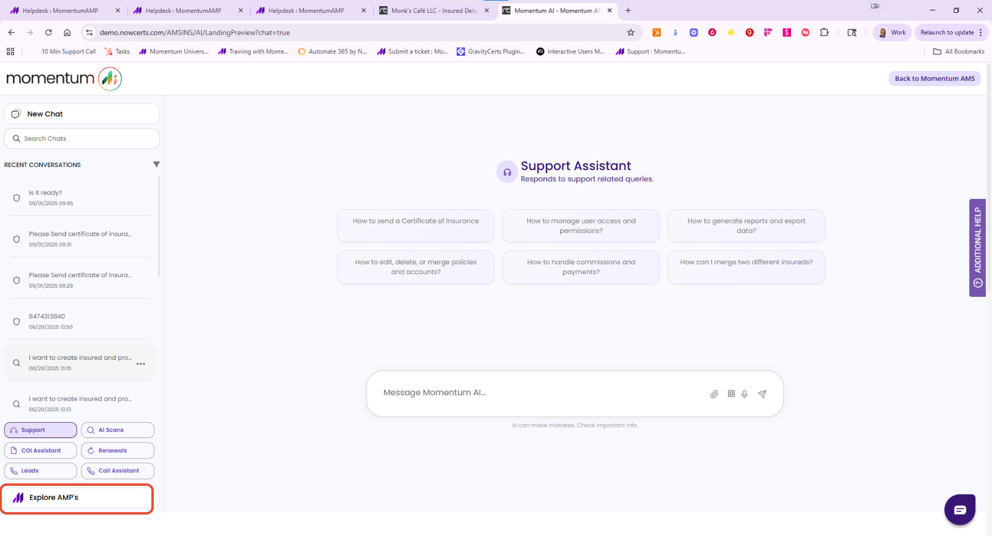992x536 pixels.
Task: Activate the microphone voice input icon
Action: [744, 394]
